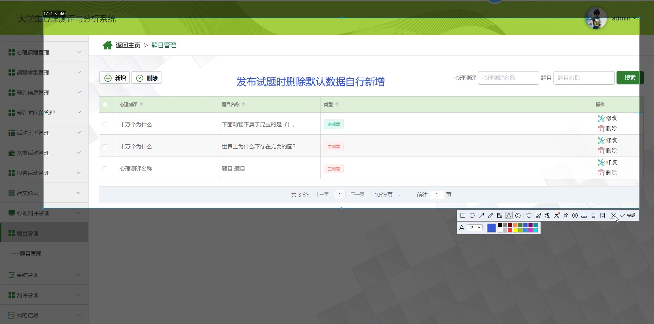Check the row for 下面动物不属于昆虫的是

pyautogui.click(x=105, y=125)
